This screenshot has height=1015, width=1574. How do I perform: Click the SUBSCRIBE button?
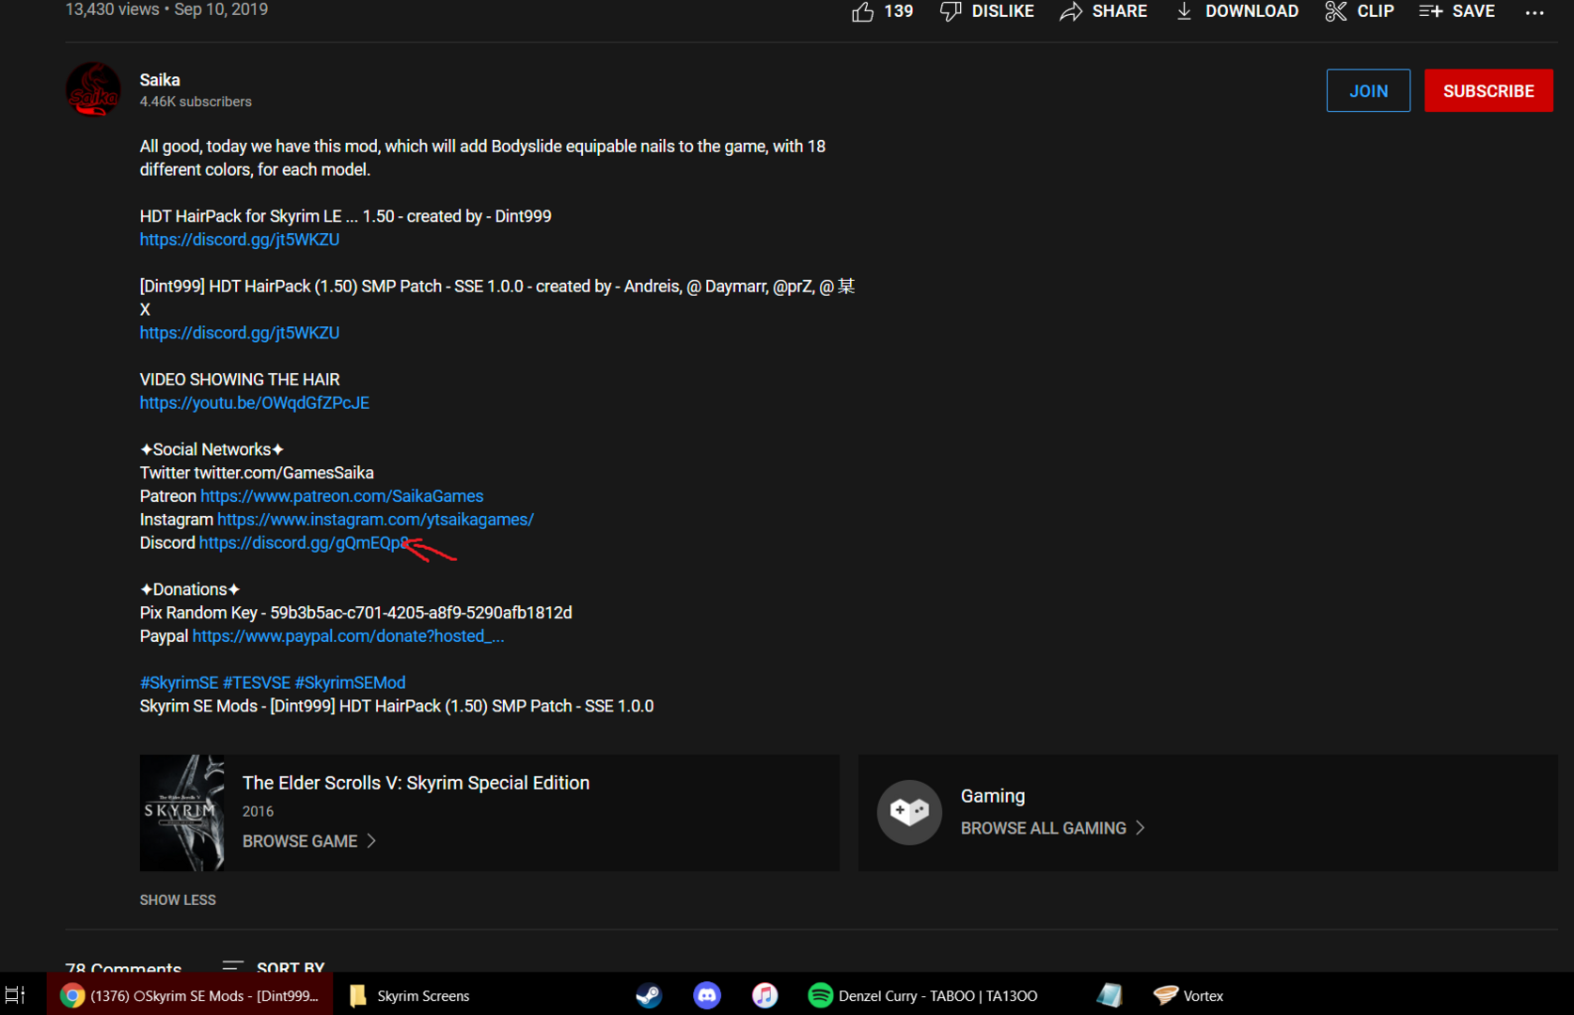(1488, 90)
